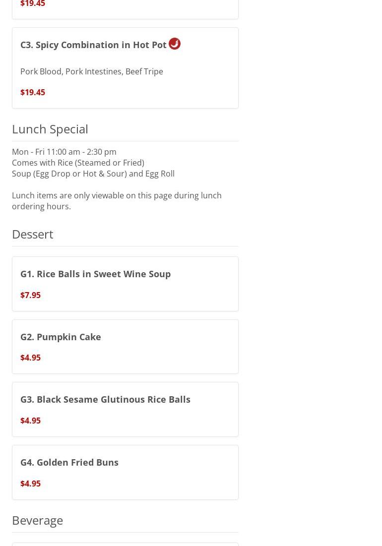
Task: Select the Lunch Special section heading
Action: tap(50, 129)
